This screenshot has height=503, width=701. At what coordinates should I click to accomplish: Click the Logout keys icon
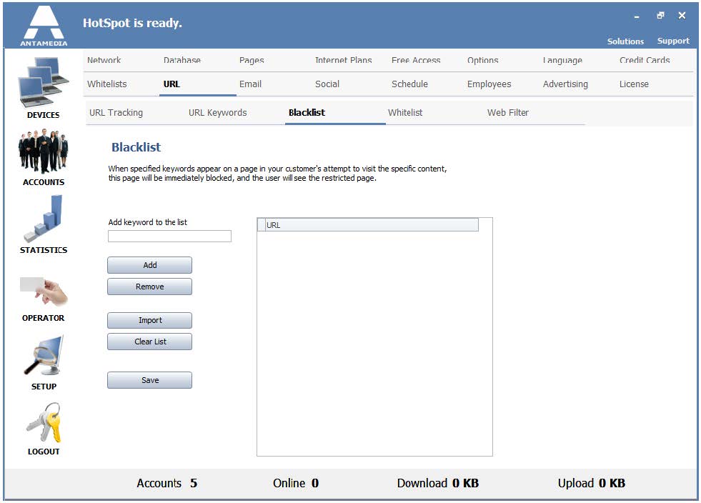(x=44, y=422)
